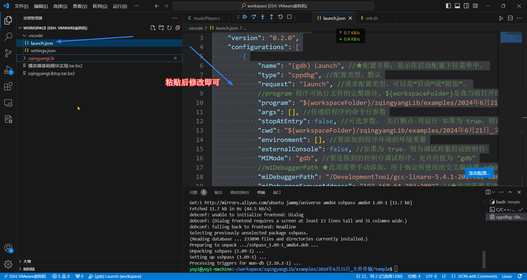Open Run and Debug view
This screenshot has height=280, width=527.
[x=8, y=70]
